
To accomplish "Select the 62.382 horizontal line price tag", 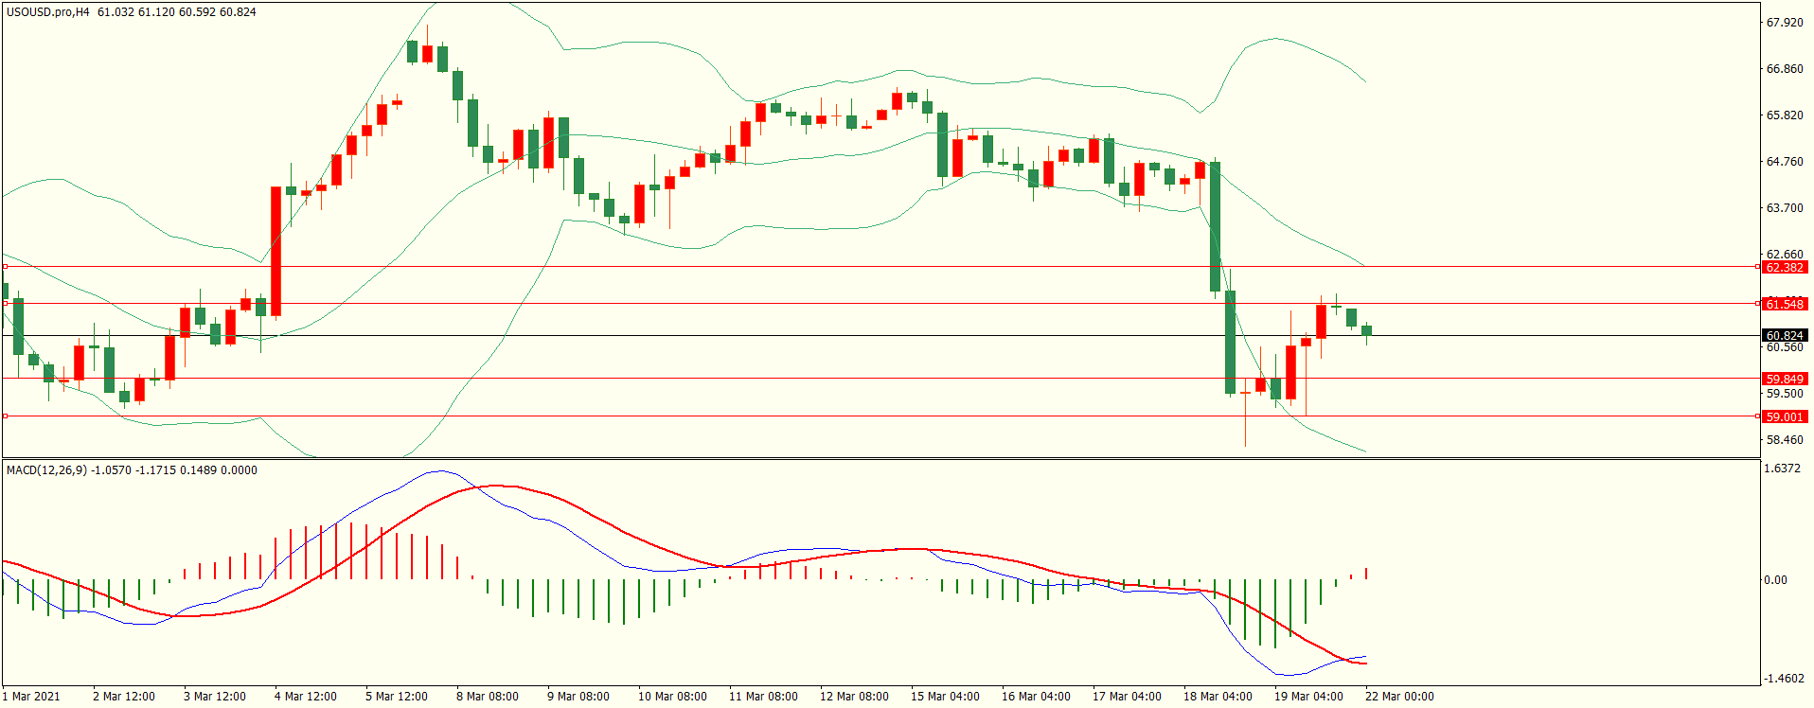I will (1785, 268).
